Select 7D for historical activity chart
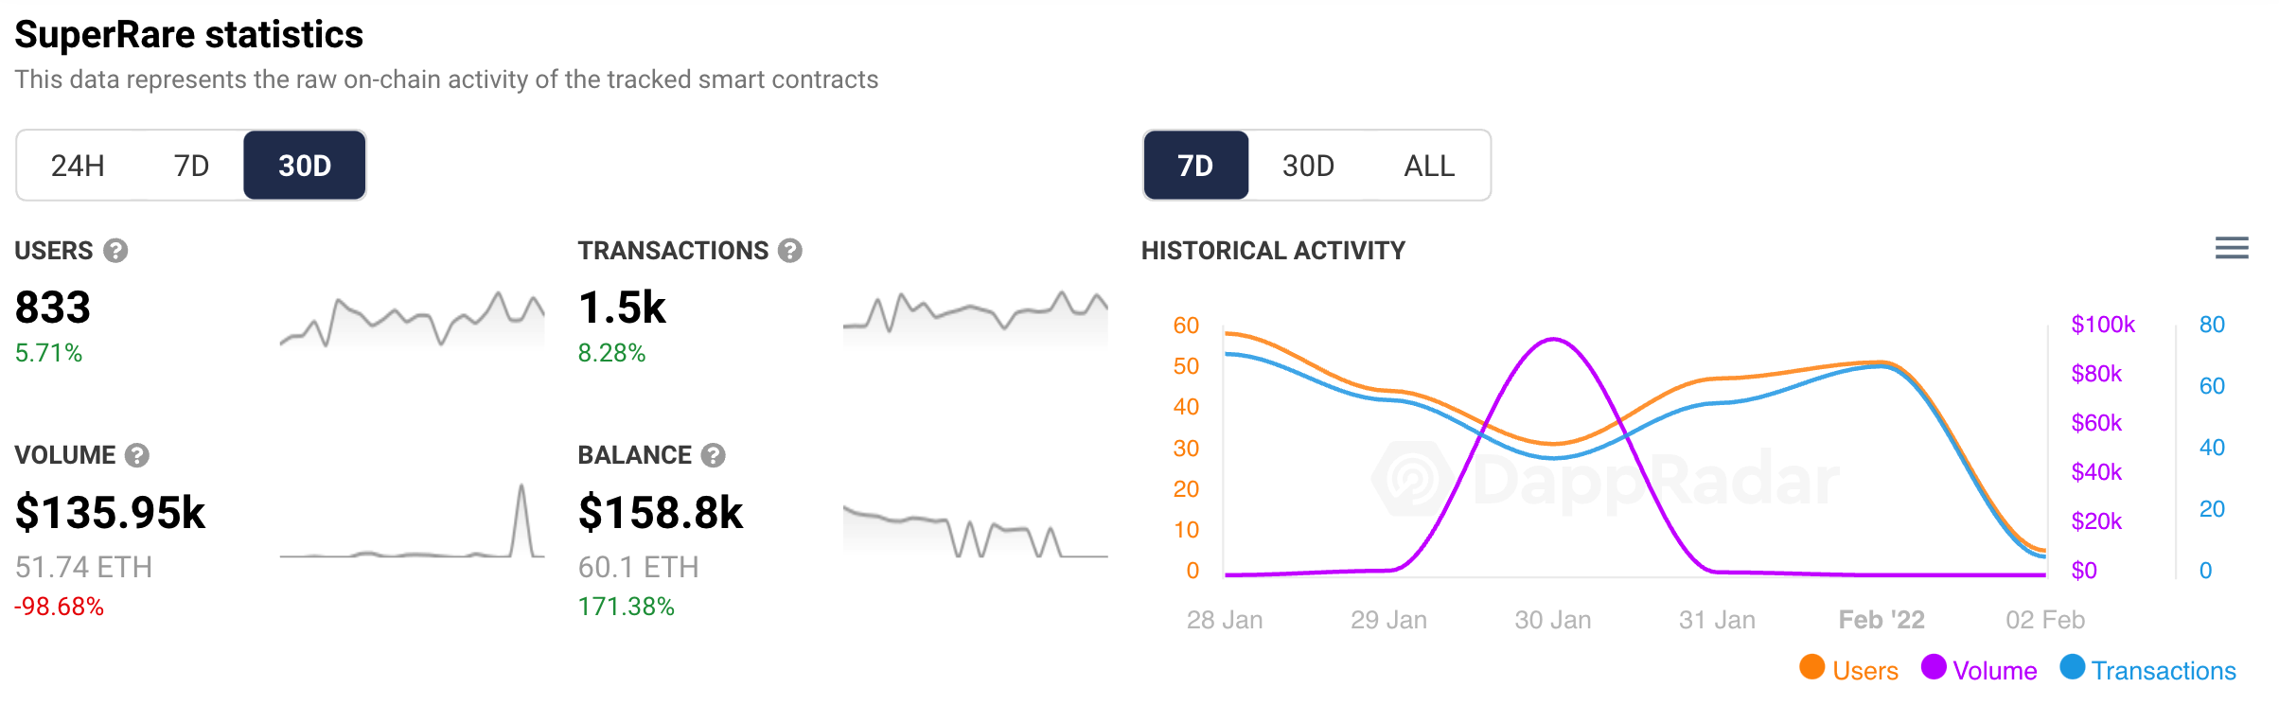This screenshot has width=2279, height=723. coord(1195,166)
